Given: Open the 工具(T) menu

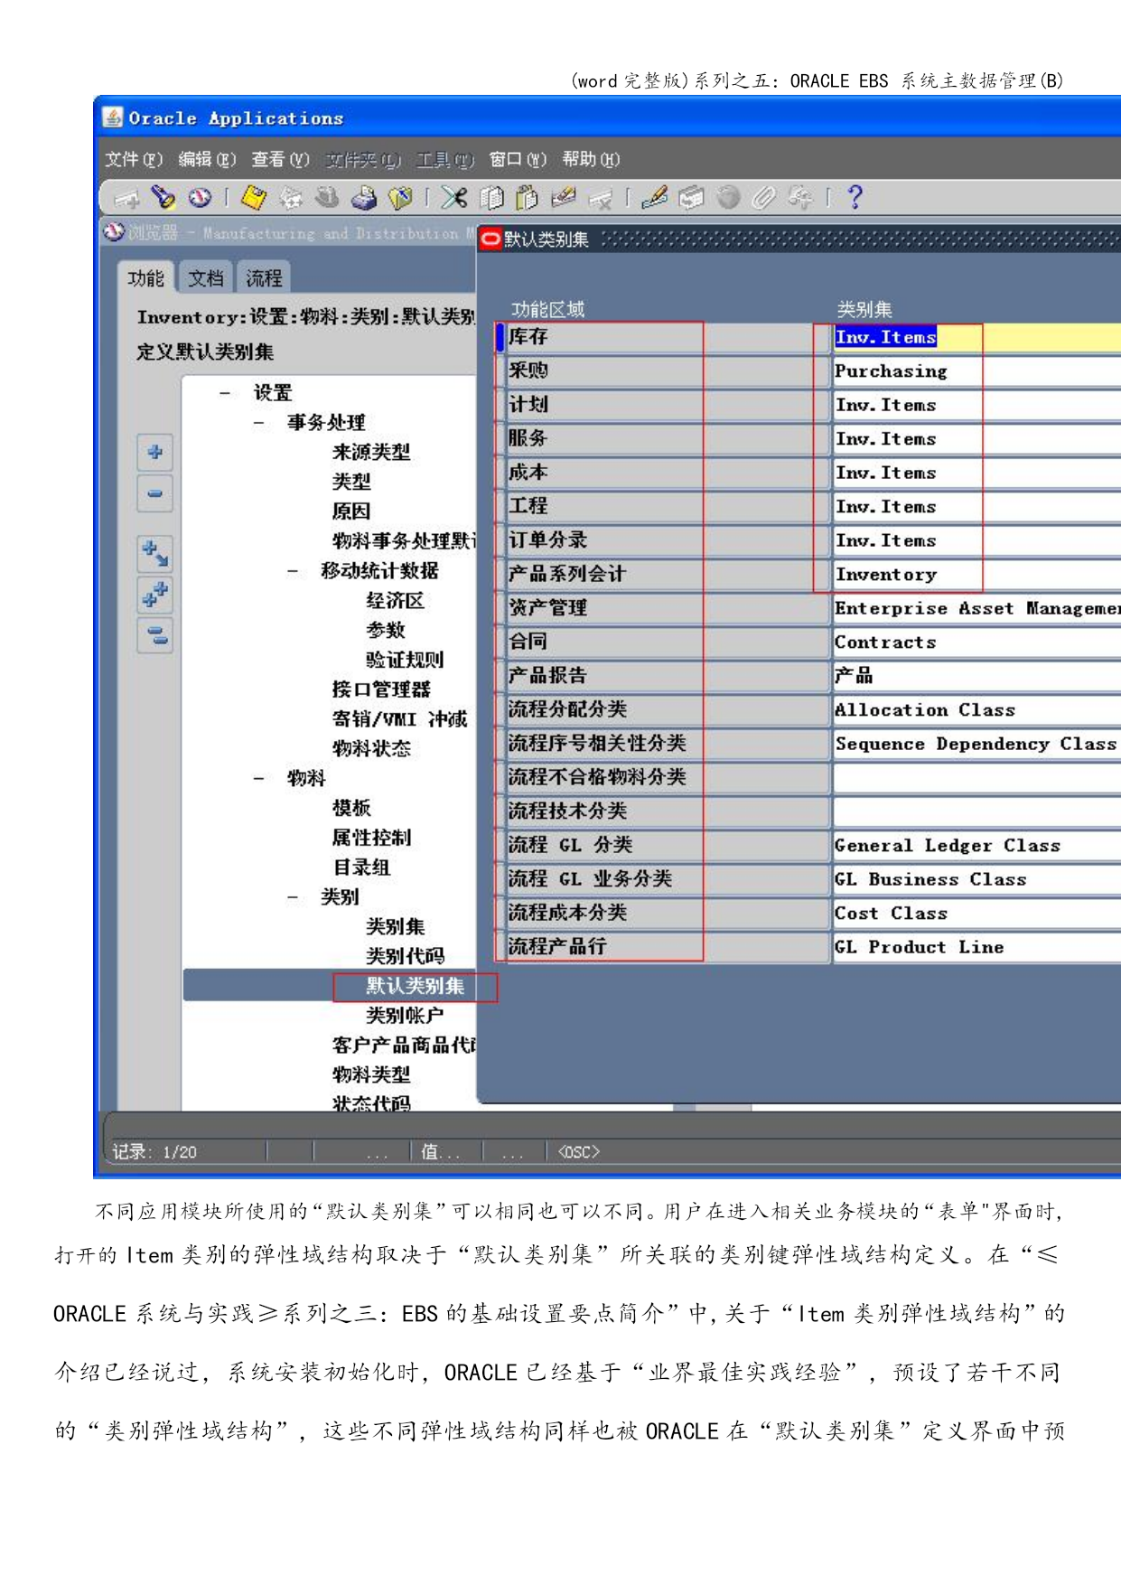Looking at the screenshot, I should click(444, 160).
